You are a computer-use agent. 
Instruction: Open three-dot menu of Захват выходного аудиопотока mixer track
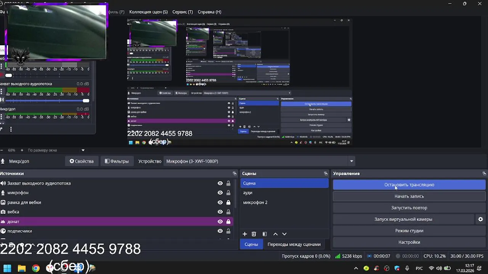pos(2,92)
